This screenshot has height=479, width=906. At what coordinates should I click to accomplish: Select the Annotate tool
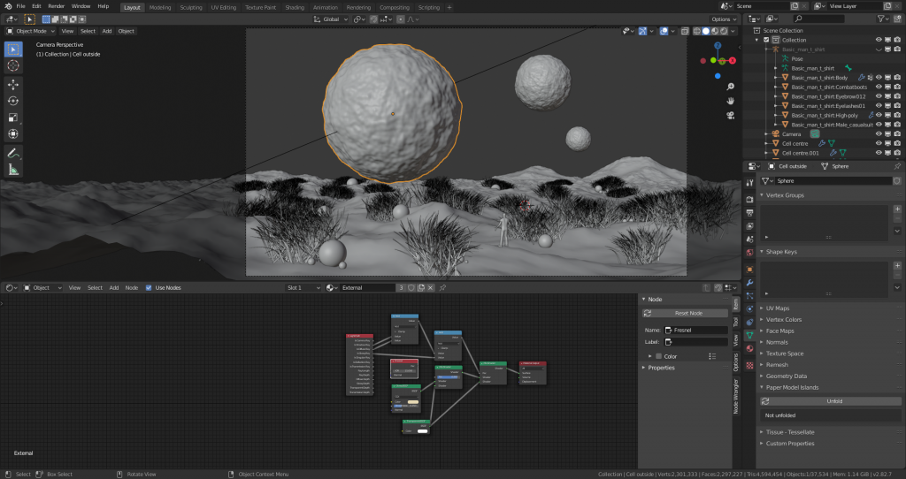pos(13,153)
